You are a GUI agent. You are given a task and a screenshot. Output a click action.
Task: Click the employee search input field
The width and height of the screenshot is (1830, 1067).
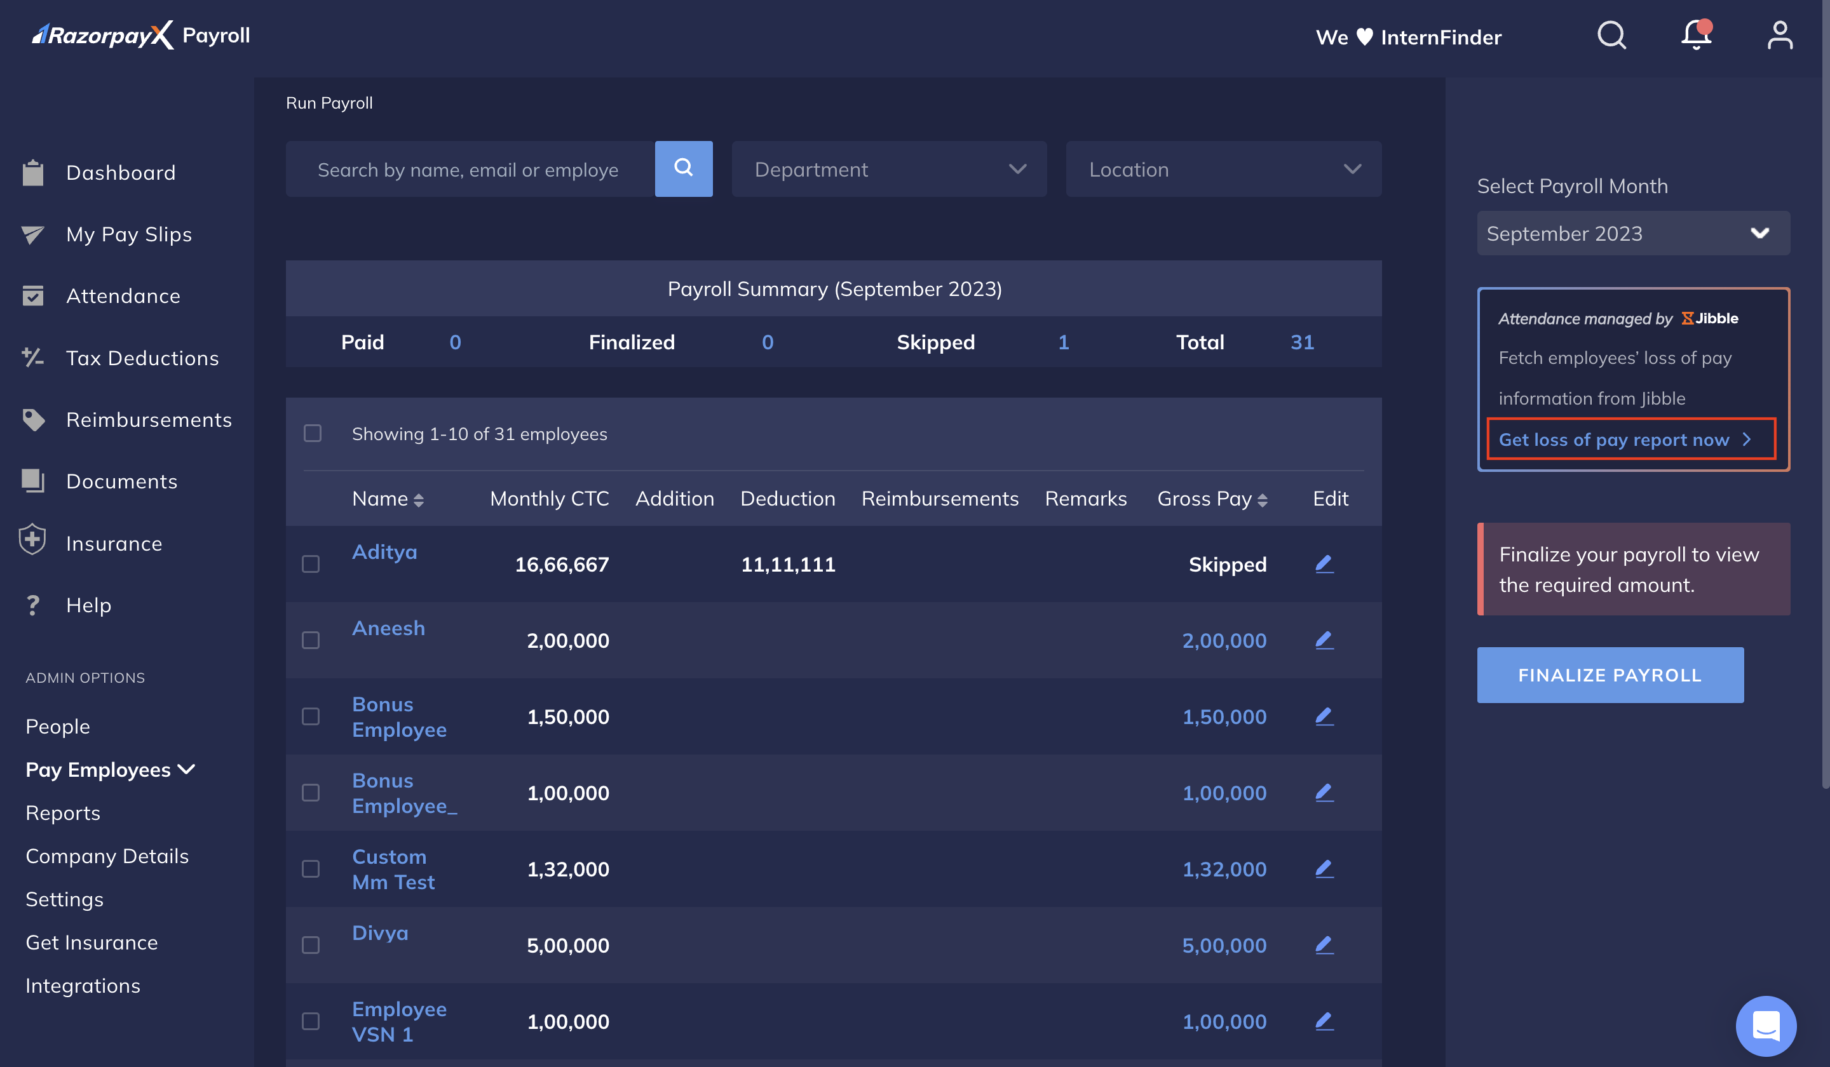(470, 169)
